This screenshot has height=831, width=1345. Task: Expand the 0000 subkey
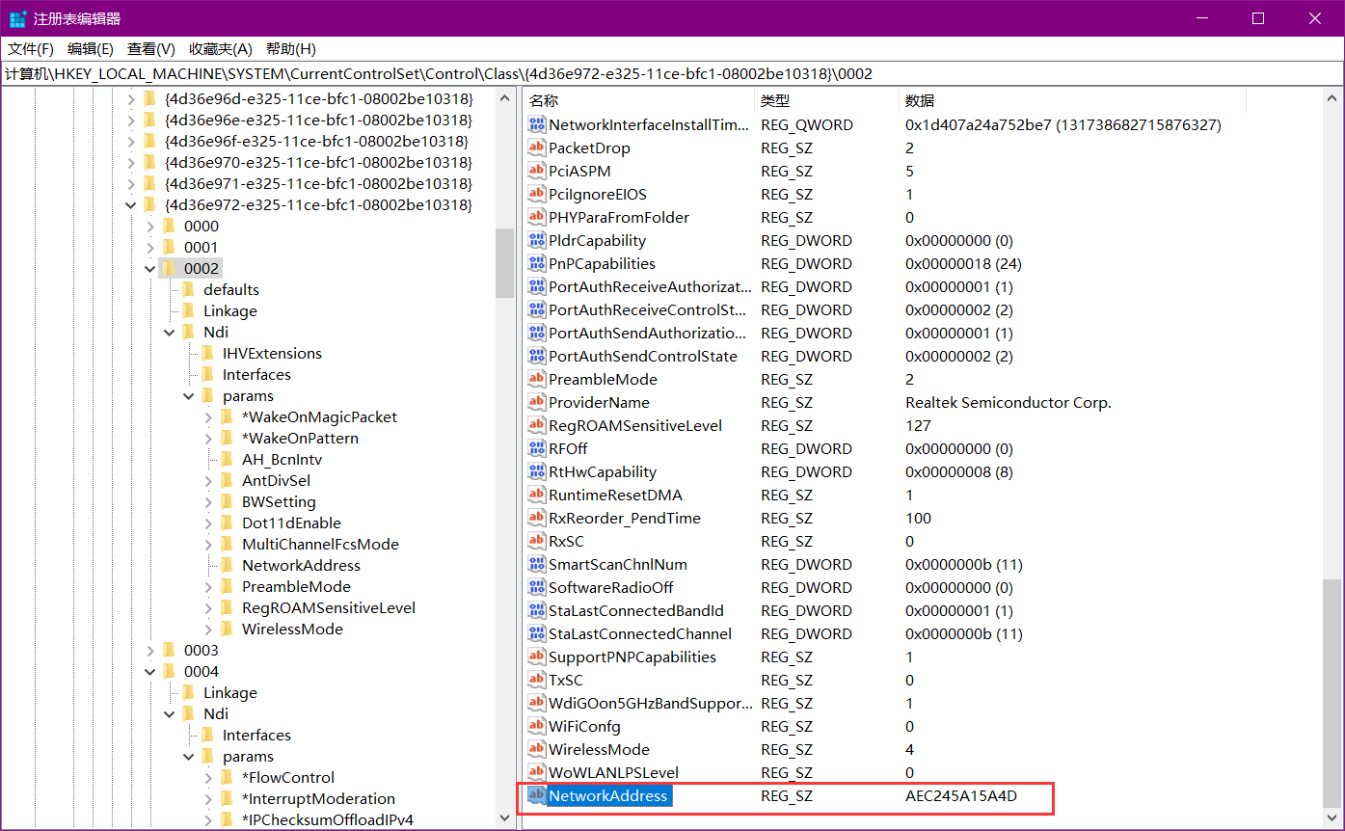150,226
